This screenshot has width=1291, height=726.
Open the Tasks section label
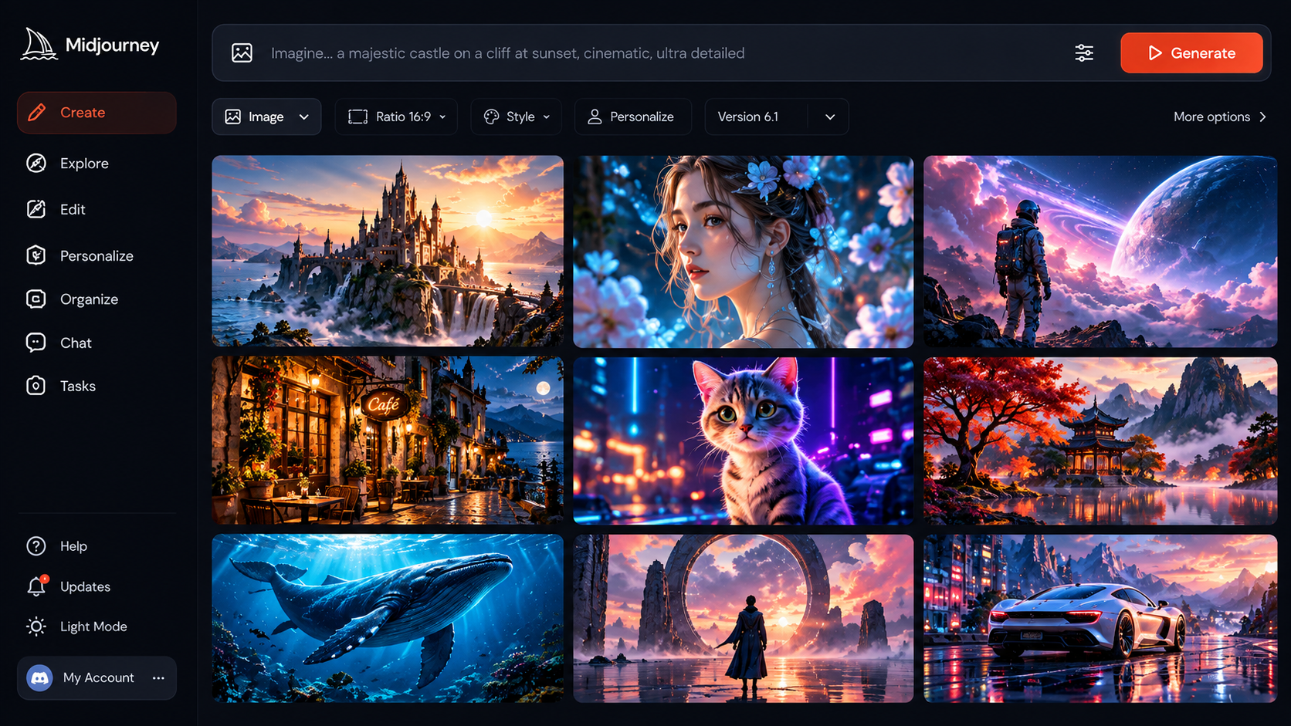(x=78, y=386)
